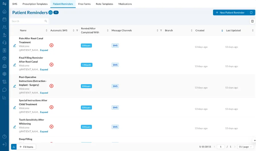Open the headset support sidebar icon
Image resolution: width=256 pixels, height=151 pixels.
4,43
